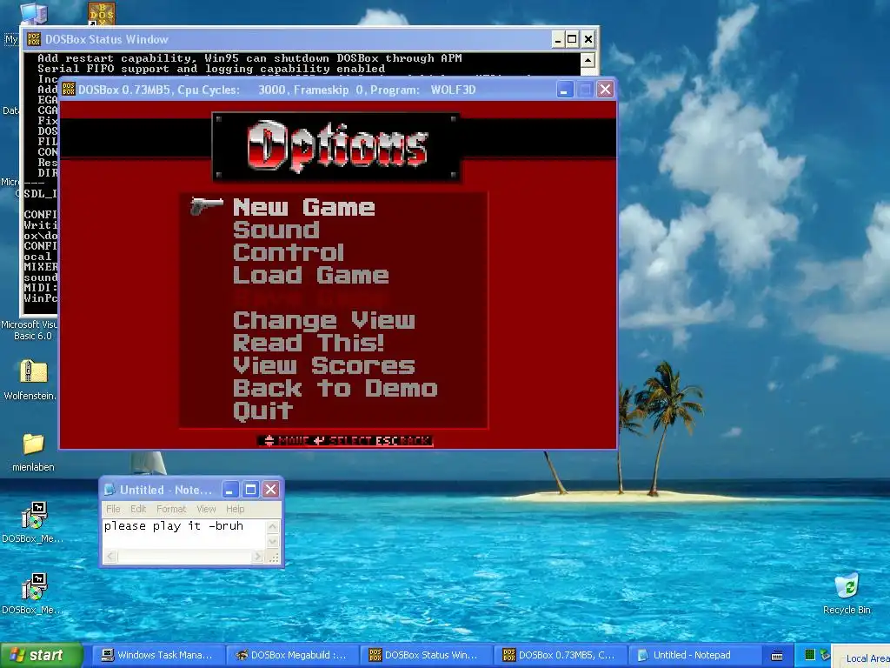The image size is (890, 668).
Task: Click green Task Manager tray icon
Action: (x=810, y=655)
